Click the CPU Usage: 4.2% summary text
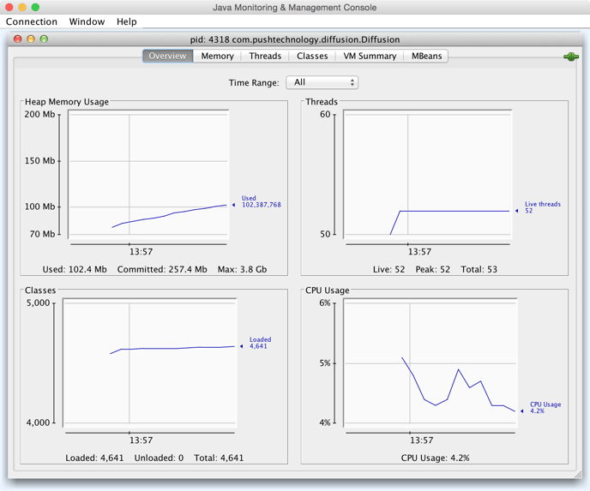590x491 pixels. point(435,458)
